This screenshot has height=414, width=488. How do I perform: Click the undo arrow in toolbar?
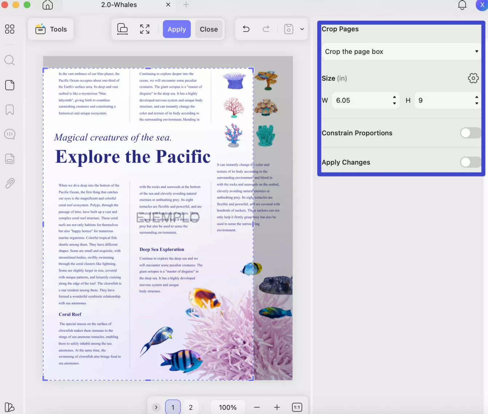pos(246,29)
